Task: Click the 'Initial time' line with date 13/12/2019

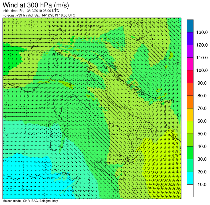Action: pos(31,11)
